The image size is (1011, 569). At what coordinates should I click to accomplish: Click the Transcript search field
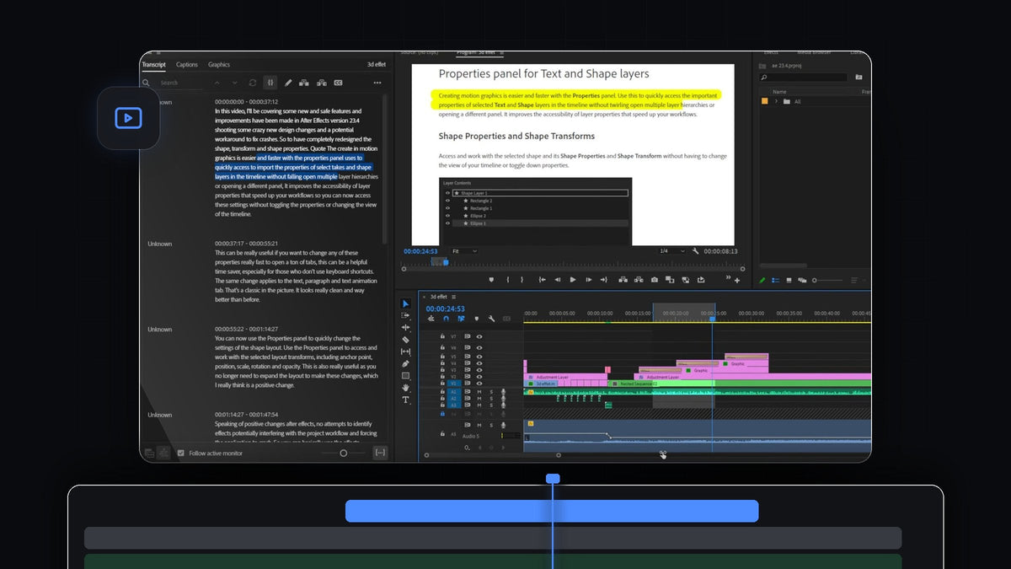[179, 83]
